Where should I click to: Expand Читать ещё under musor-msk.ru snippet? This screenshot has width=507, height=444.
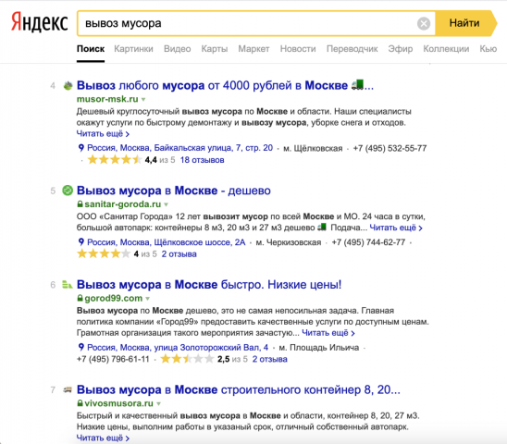(x=103, y=133)
